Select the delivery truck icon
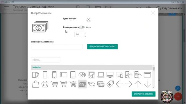Screen dimensions: 186x104 click(92, 84)
